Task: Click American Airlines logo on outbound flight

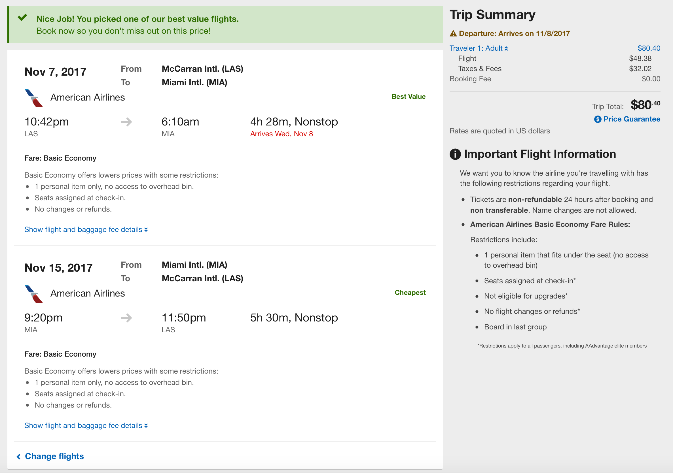Action: tap(34, 98)
